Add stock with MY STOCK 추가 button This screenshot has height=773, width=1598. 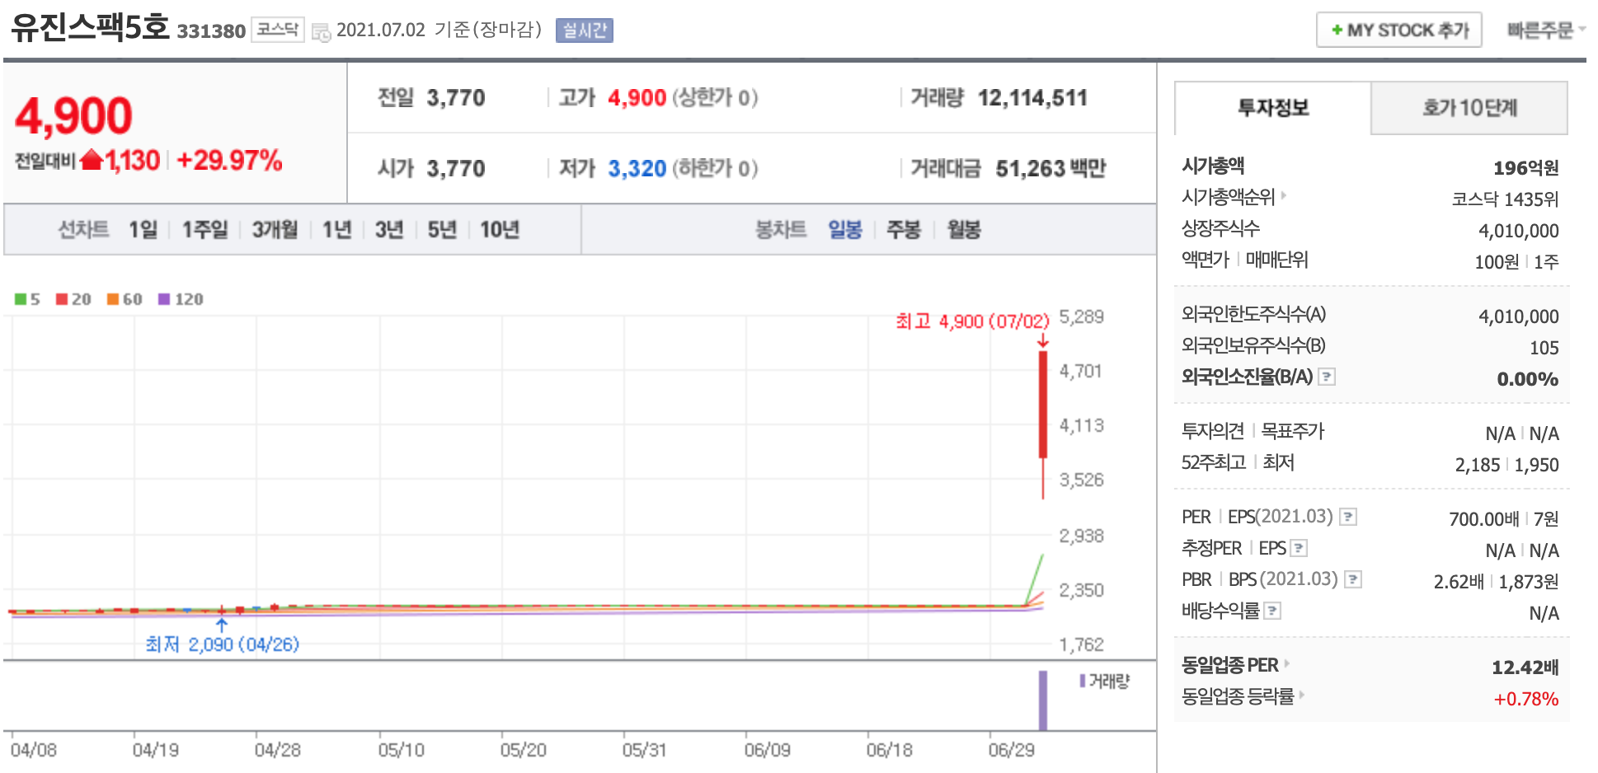(1399, 30)
